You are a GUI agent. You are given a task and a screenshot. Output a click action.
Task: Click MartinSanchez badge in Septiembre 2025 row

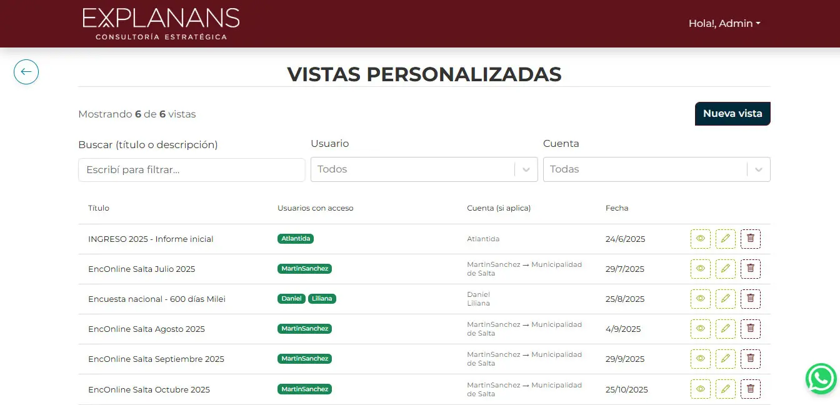(x=304, y=359)
